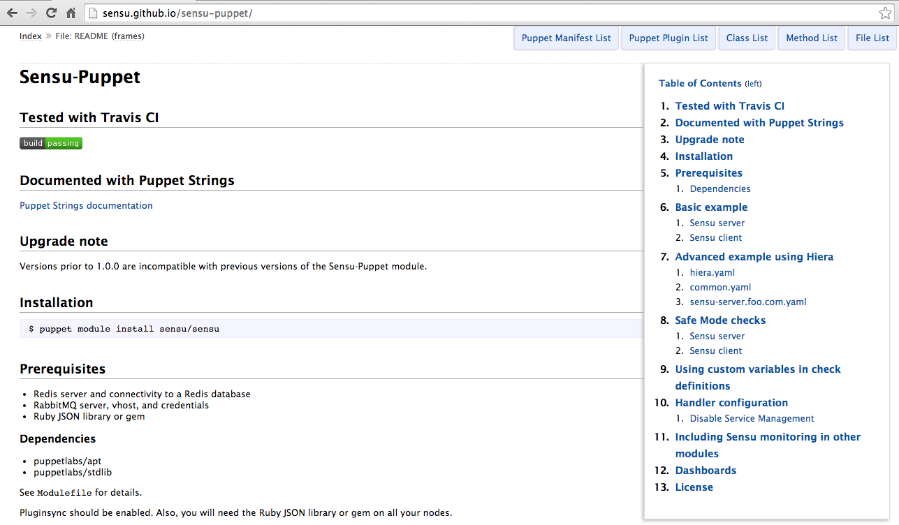Click the Upgrade note section heading

pyautogui.click(x=64, y=242)
